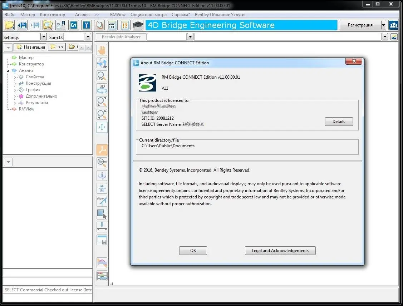The image size is (403, 306).
Task: Select the Element find magnifier tool
Action: click(102, 162)
